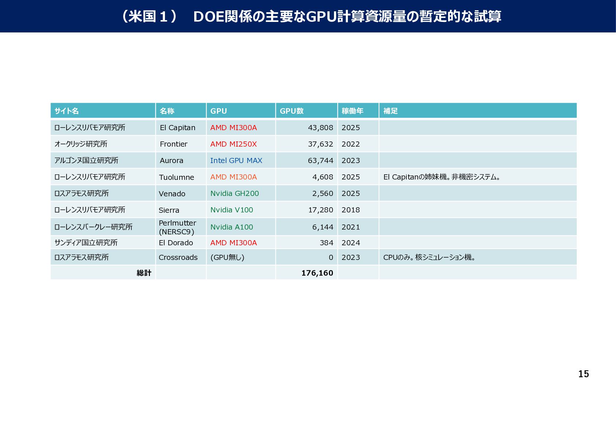Screen dimensions: 616x435
Task: Select the Sierra system name
Action: pyautogui.click(x=169, y=210)
